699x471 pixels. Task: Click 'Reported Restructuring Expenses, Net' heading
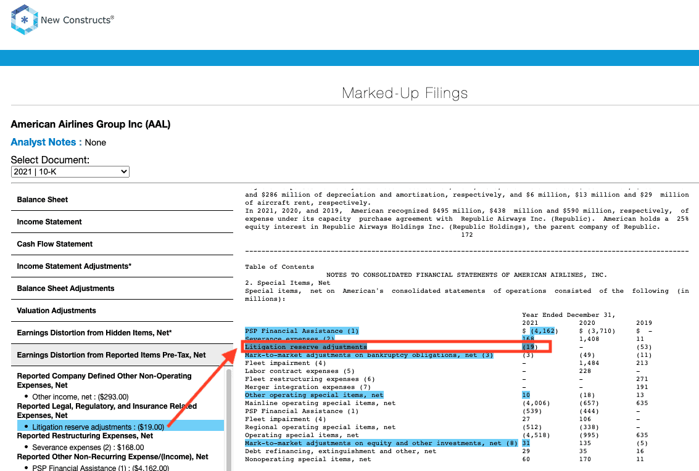(x=85, y=436)
